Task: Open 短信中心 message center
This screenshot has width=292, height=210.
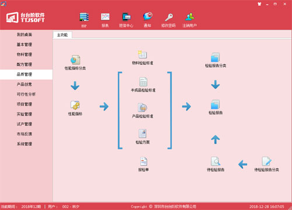Action: [126, 17]
